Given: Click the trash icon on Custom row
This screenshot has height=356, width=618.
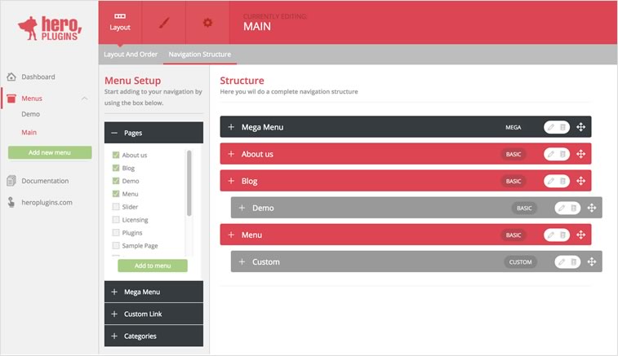Looking at the screenshot, I should (x=573, y=262).
